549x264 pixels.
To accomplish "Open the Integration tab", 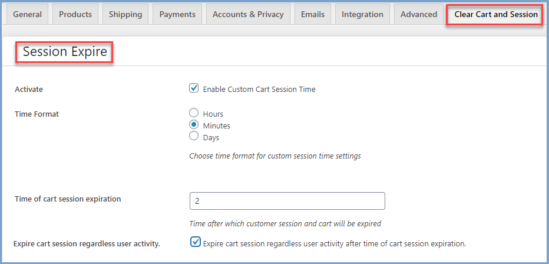I will (x=362, y=14).
